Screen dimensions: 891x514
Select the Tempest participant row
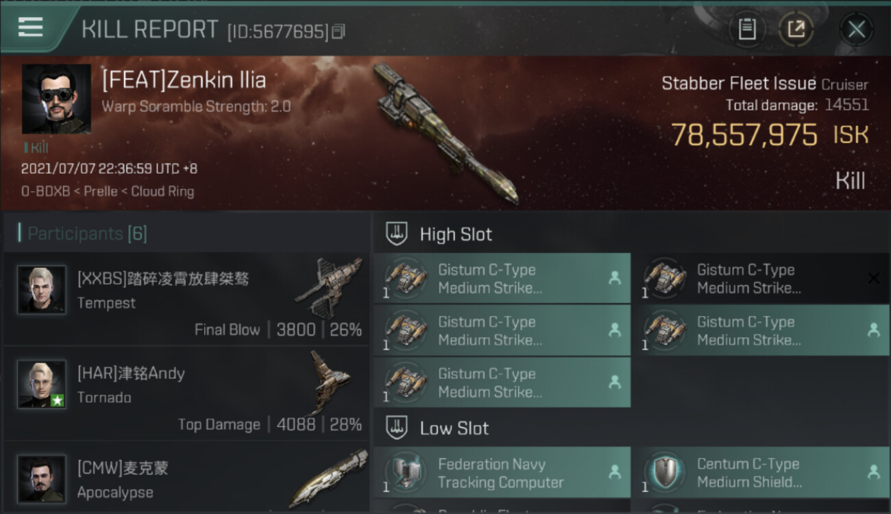click(x=186, y=298)
